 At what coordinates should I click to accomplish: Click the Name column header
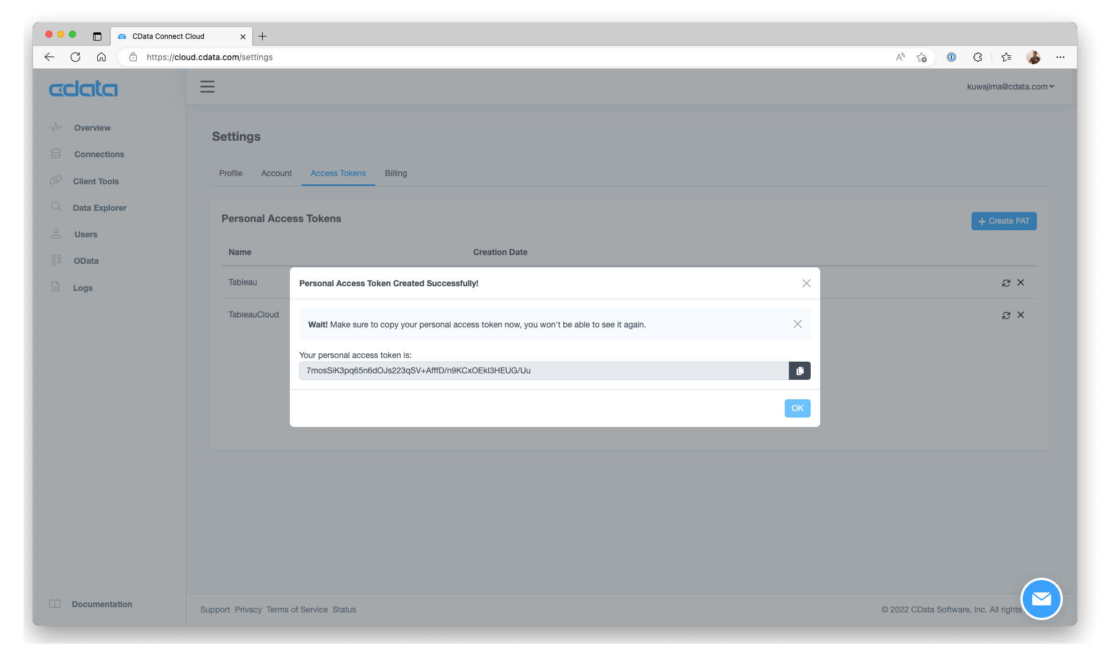point(240,252)
